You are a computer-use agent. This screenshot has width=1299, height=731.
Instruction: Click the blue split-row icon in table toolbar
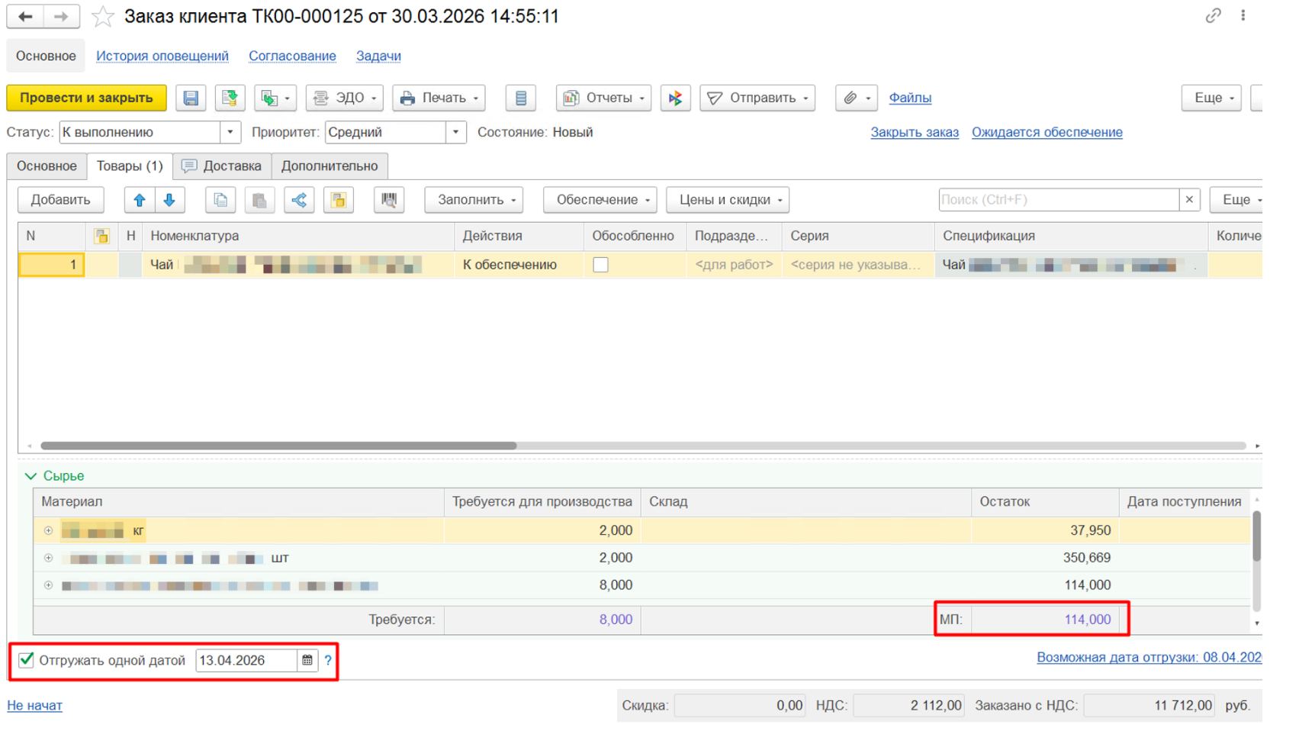[299, 200]
